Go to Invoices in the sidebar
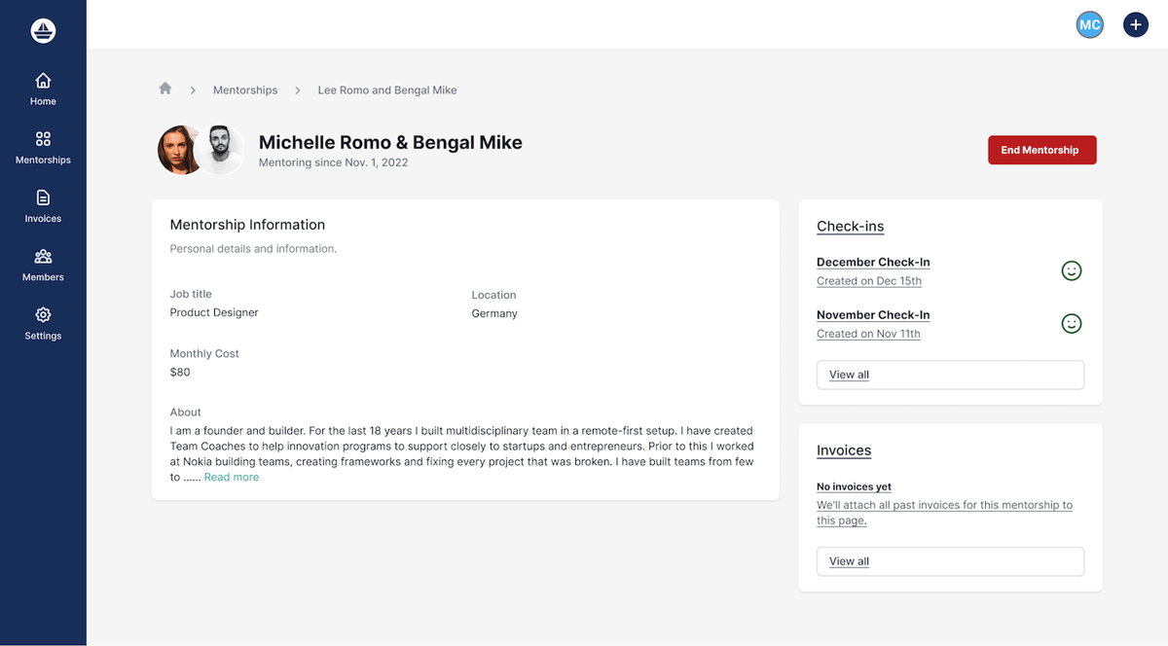Image resolution: width=1168 pixels, height=646 pixels. tap(43, 206)
